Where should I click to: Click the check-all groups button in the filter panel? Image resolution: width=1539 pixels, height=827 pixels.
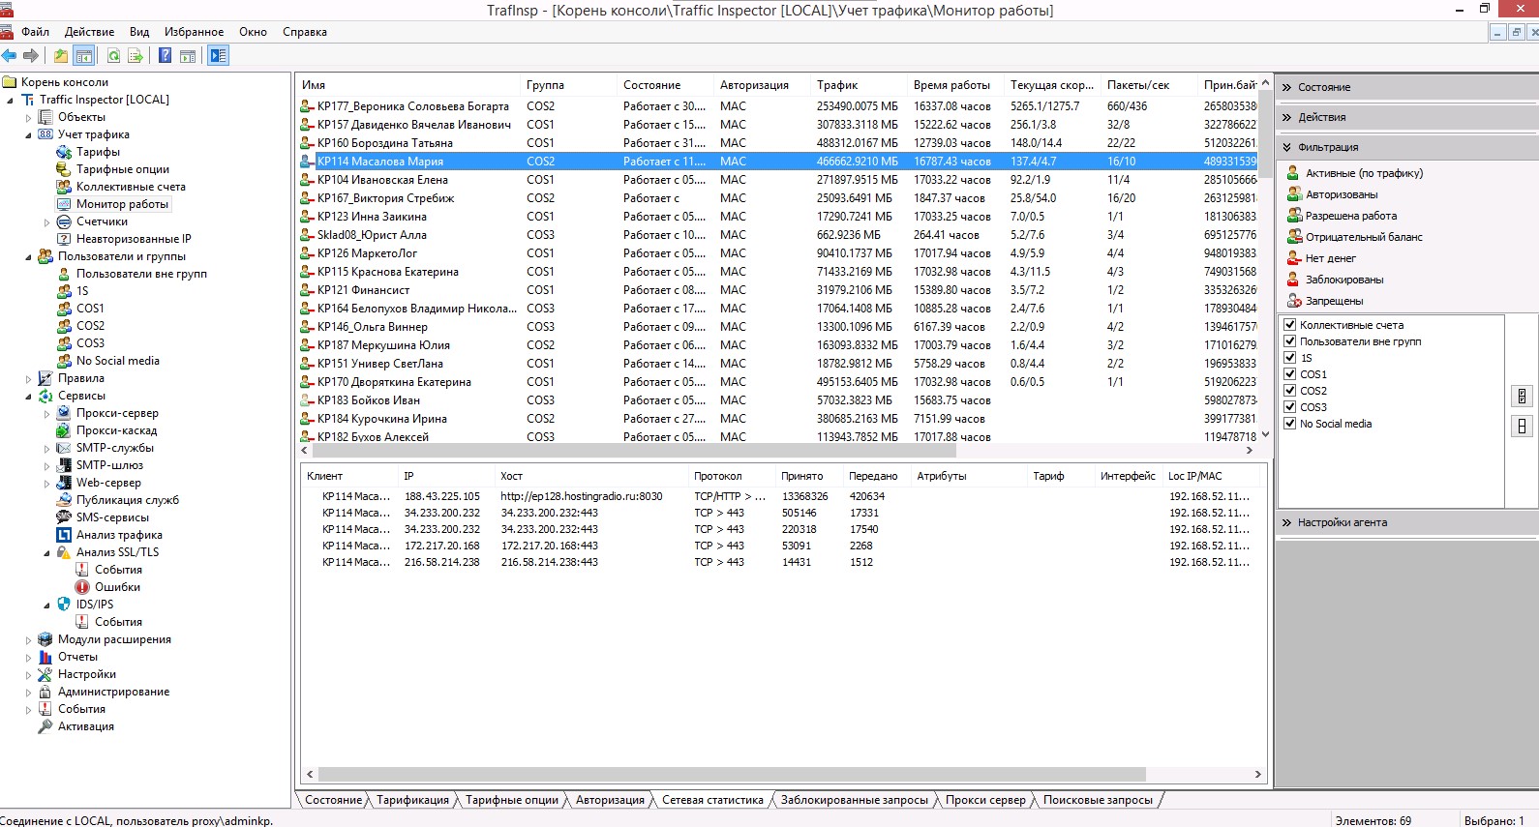click(x=1522, y=396)
